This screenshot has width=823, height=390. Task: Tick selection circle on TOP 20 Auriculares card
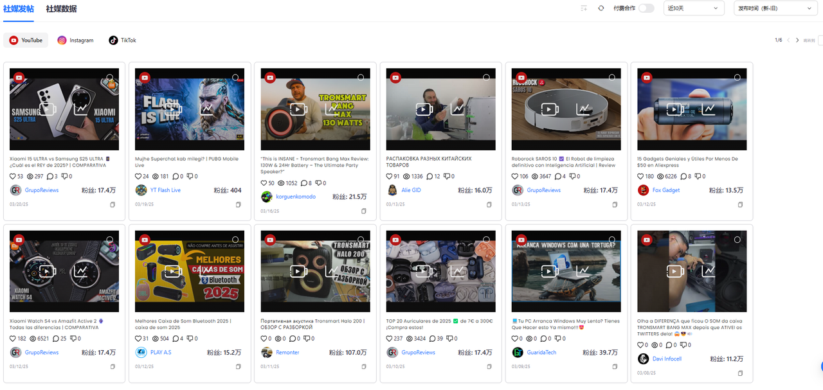pos(486,240)
